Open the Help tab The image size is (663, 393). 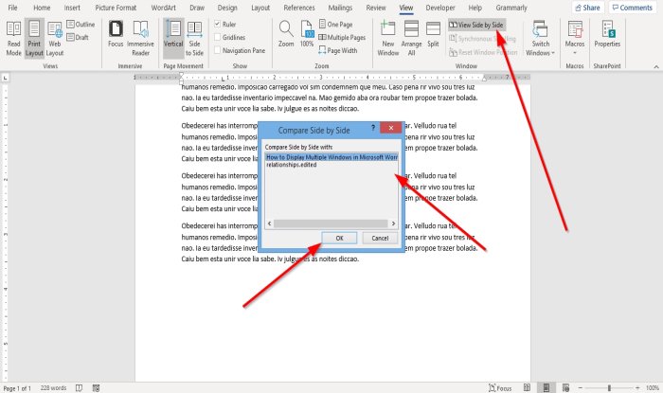point(475,8)
